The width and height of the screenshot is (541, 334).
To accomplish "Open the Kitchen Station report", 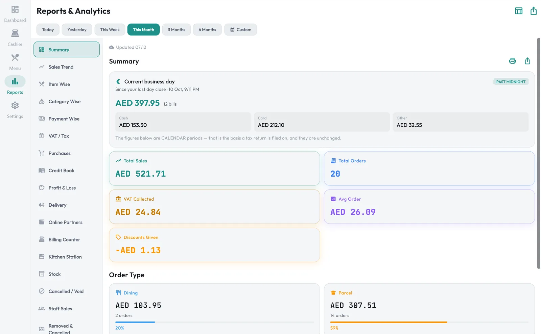I will (x=67, y=257).
